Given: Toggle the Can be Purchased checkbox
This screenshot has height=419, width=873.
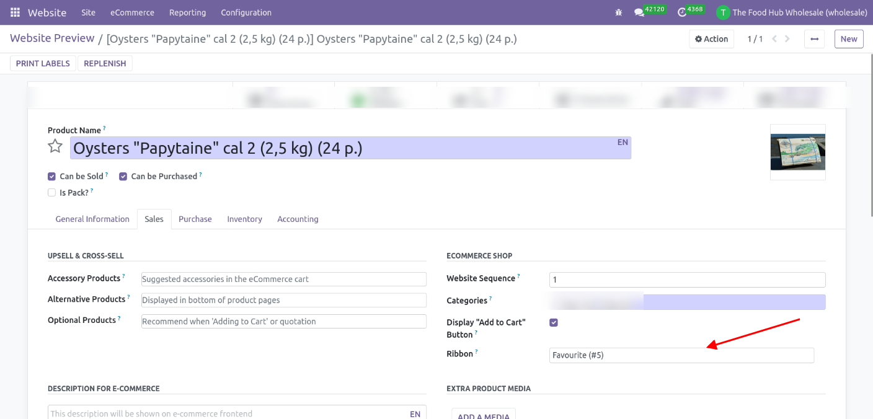Looking at the screenshot, I should tap(123, 177).
